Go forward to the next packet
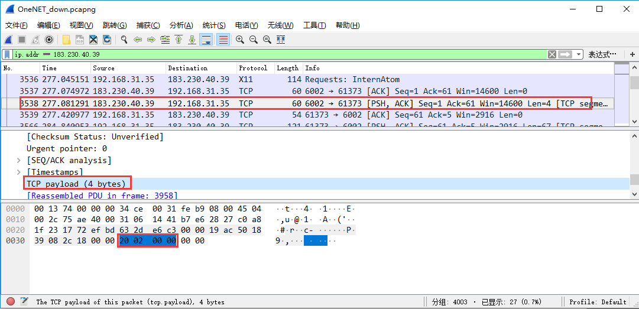The width and height of the screenshot is (639, 309). [151, 40]
